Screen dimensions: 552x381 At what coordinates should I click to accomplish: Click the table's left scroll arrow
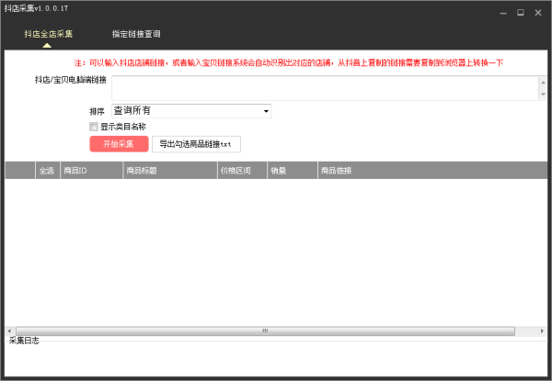click(x=10, y=331)
